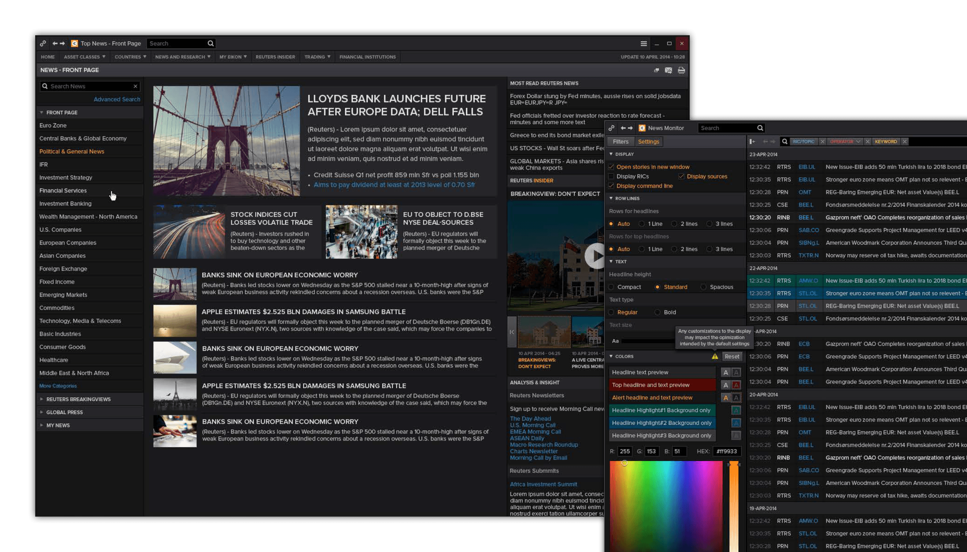The height and width of the screenshot is (552, 967).
Task: Collapse the Row Lines settings section
Action: [x=611, y=198]
